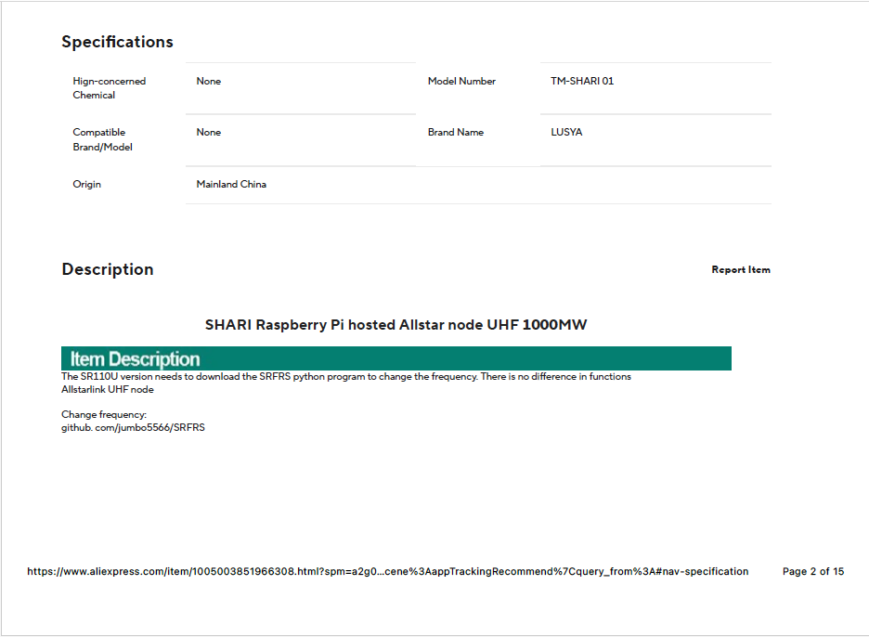Click the Report Item link

click(740, 270)
